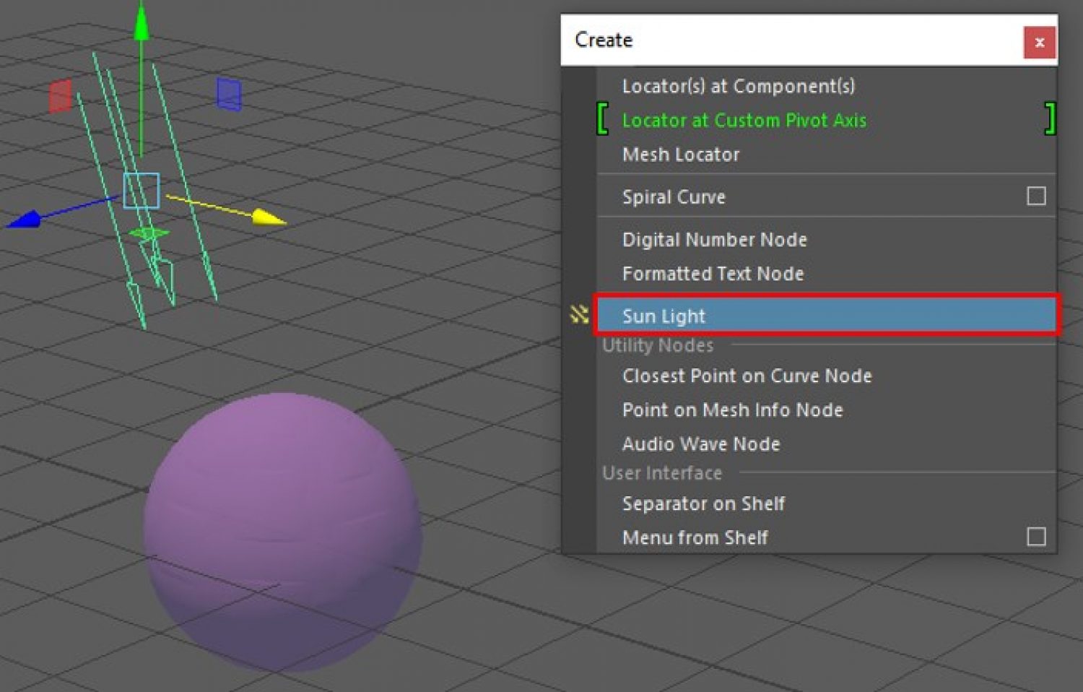Click the green Y-axis arrow of the manipulator
This screenshot has height=692, width=1083.
(142, 25)
